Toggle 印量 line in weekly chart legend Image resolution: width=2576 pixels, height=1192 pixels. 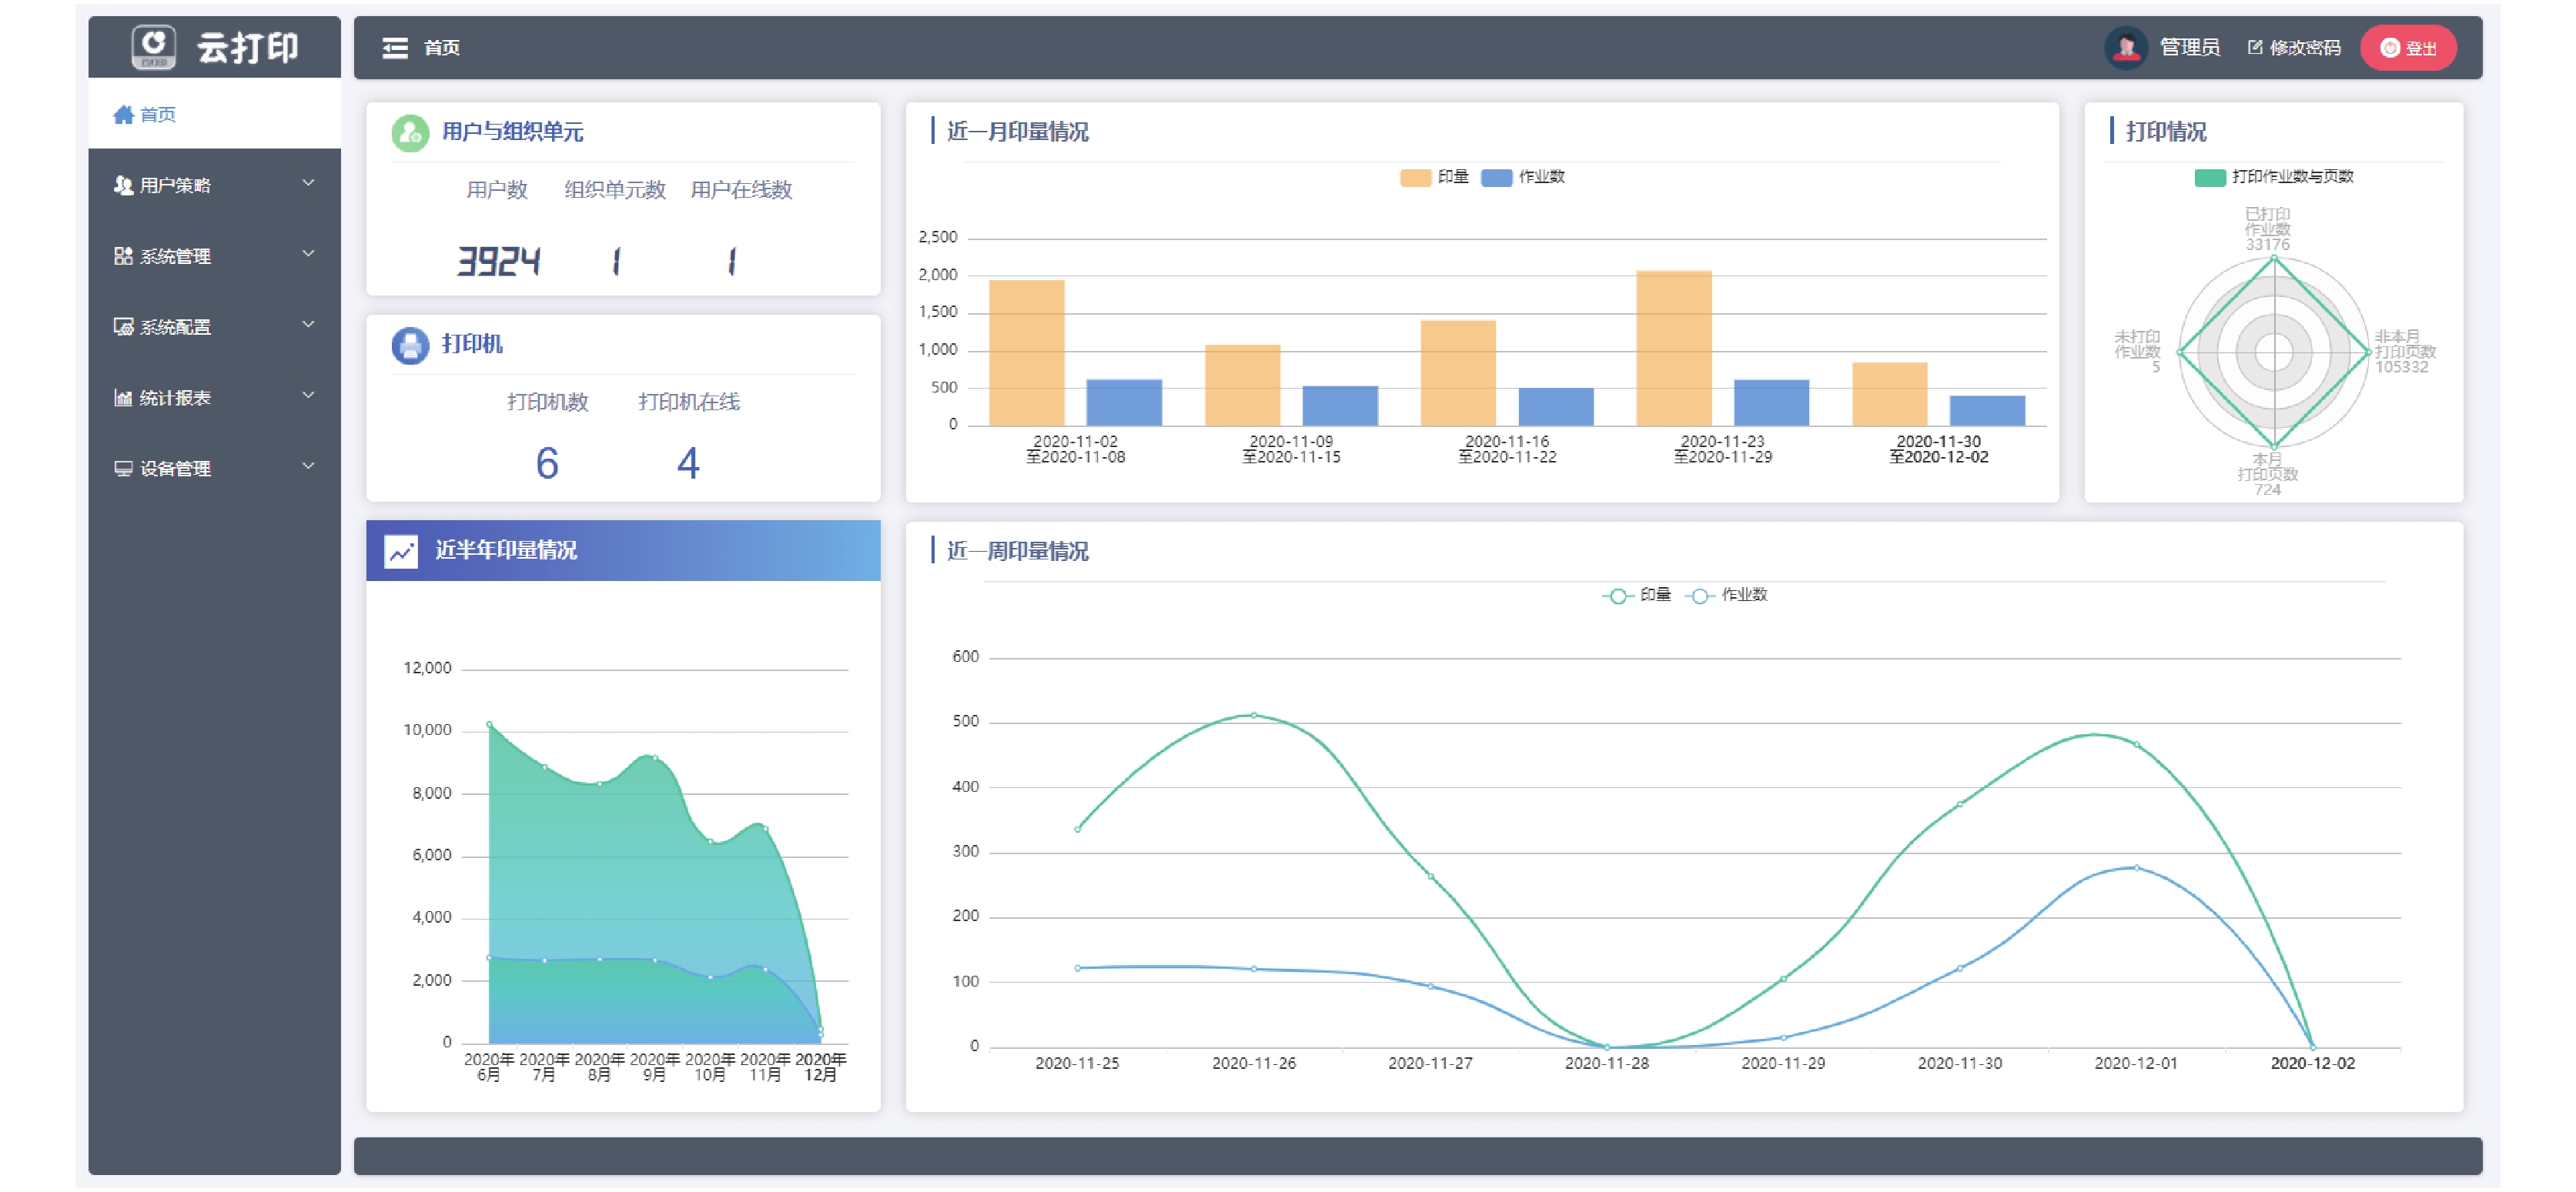pos(1636,596)
